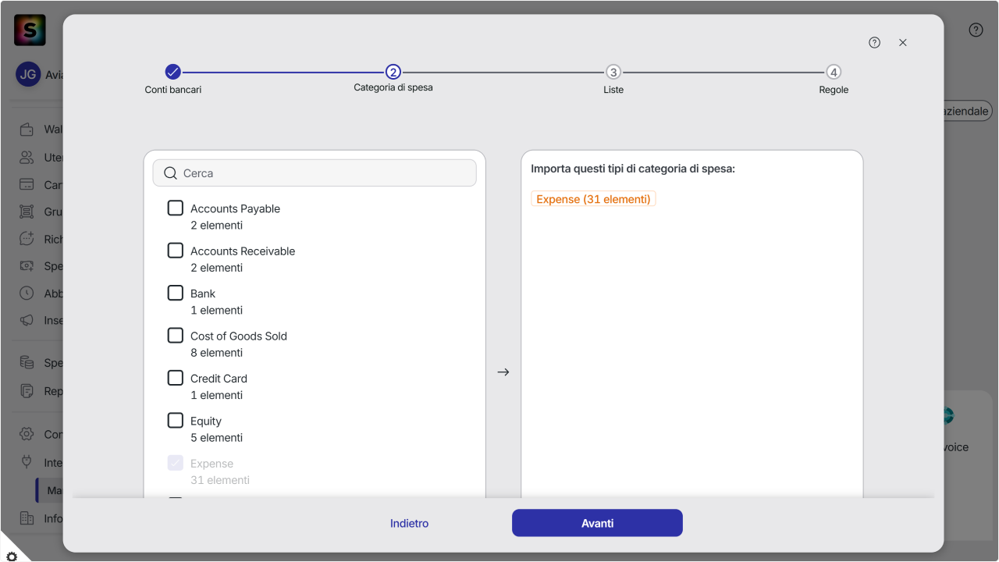Open the help icon in the dialog header

(x=874, y=43)
